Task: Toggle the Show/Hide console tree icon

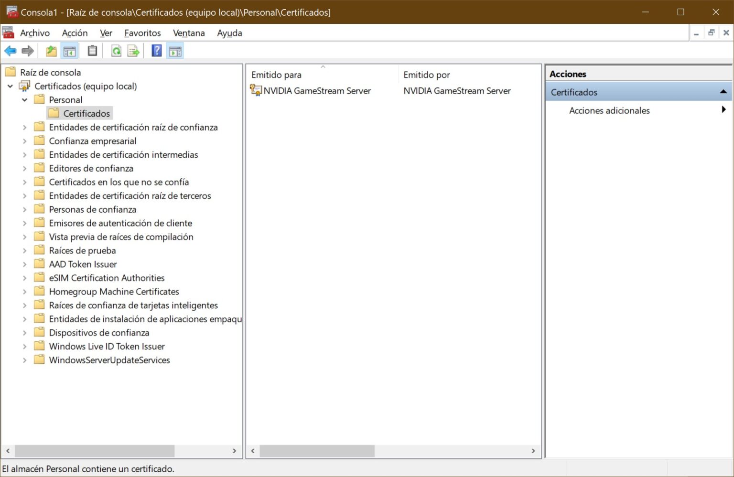Action: (70, 51)
